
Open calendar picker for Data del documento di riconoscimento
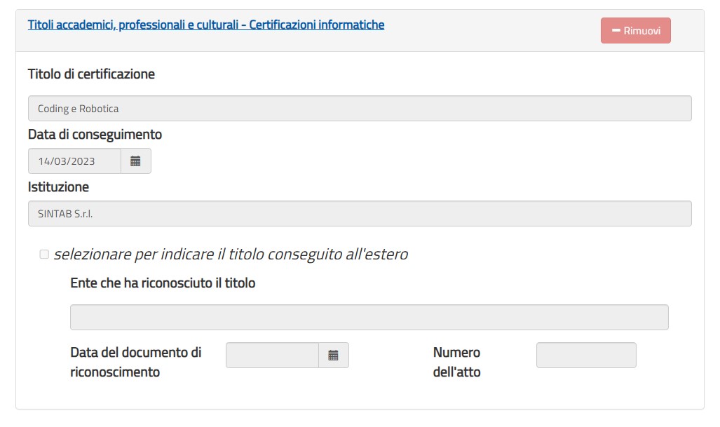334,355
